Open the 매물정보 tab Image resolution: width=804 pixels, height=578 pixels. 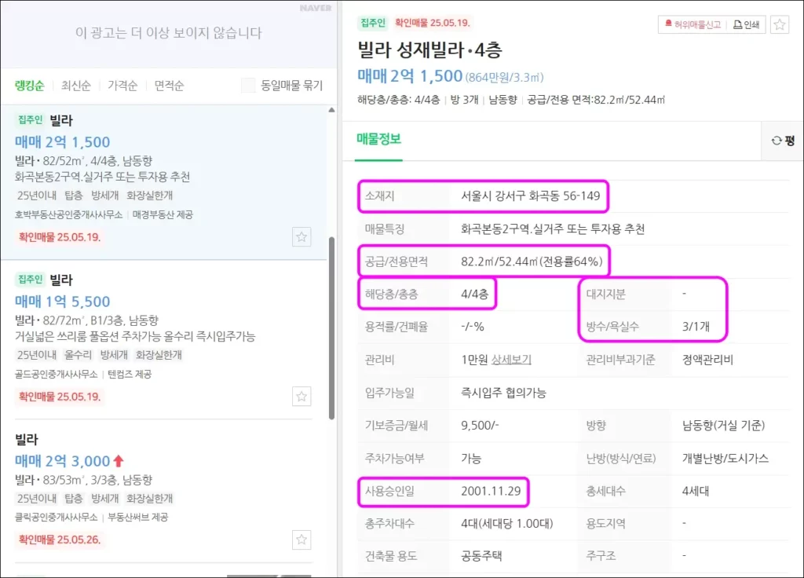[379, 139]
